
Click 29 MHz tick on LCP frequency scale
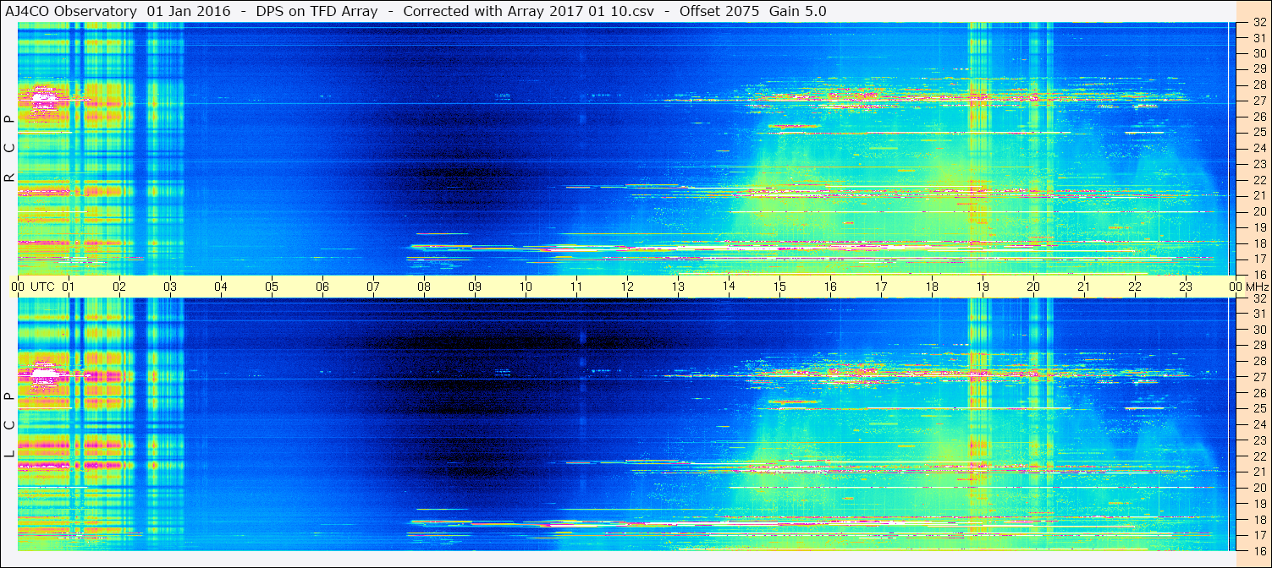click(x=1258, y=346)
